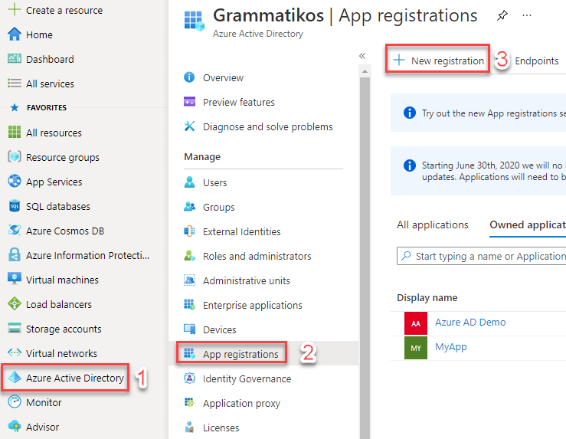Click the June 30th 2020 notice banner
566x439 pixels.
(478, 171)
